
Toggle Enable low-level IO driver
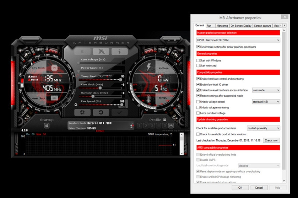198,84
